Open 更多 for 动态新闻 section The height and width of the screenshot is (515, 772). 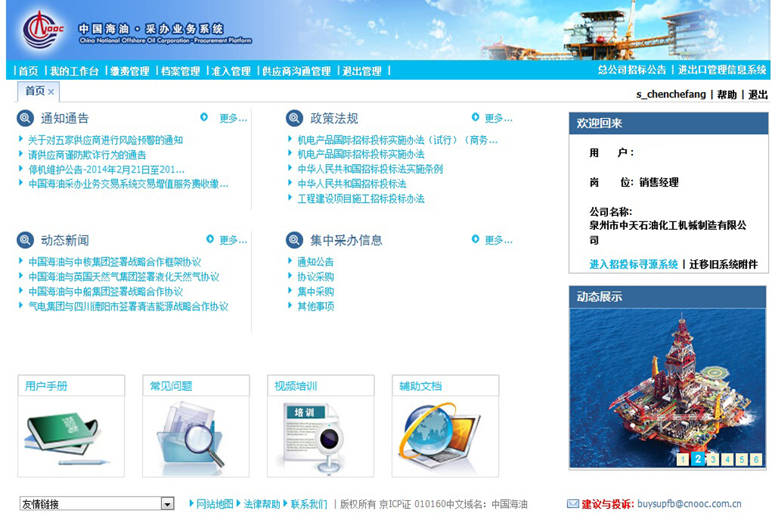(x=232, y=240)
